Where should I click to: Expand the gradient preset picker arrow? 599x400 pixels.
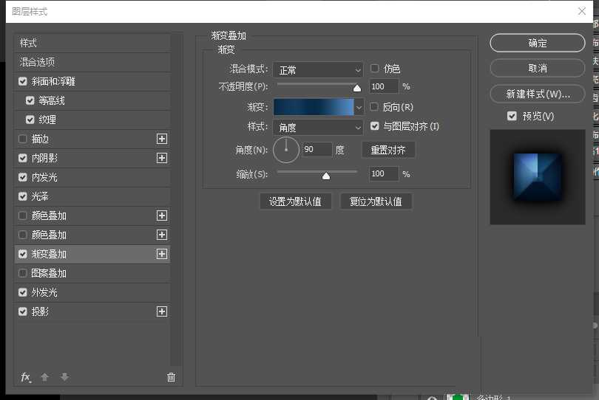(x=360, y=108)
